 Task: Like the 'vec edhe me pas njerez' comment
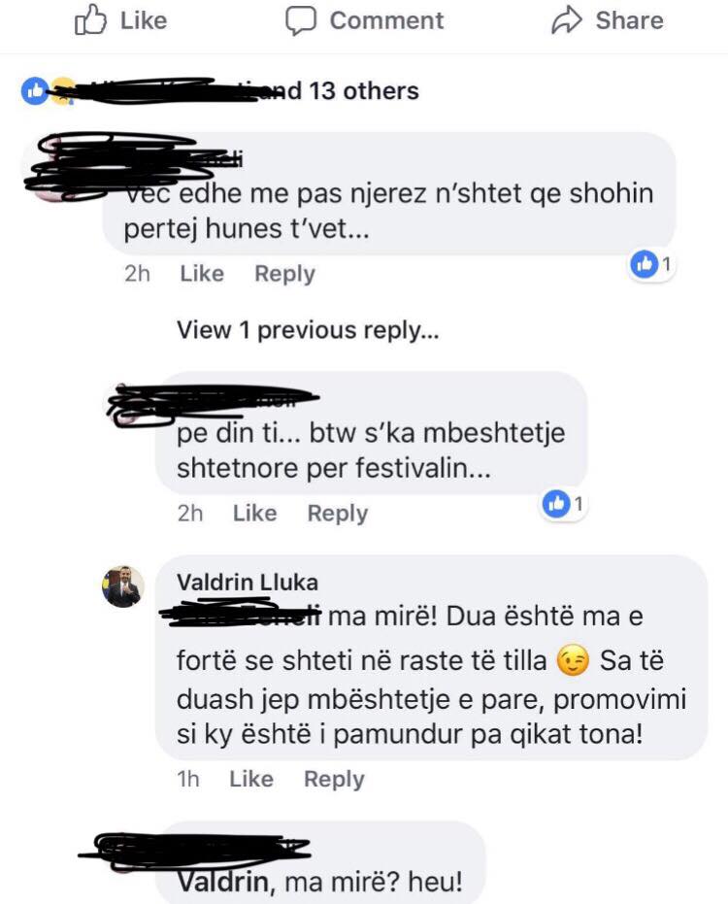pos(202,273)
